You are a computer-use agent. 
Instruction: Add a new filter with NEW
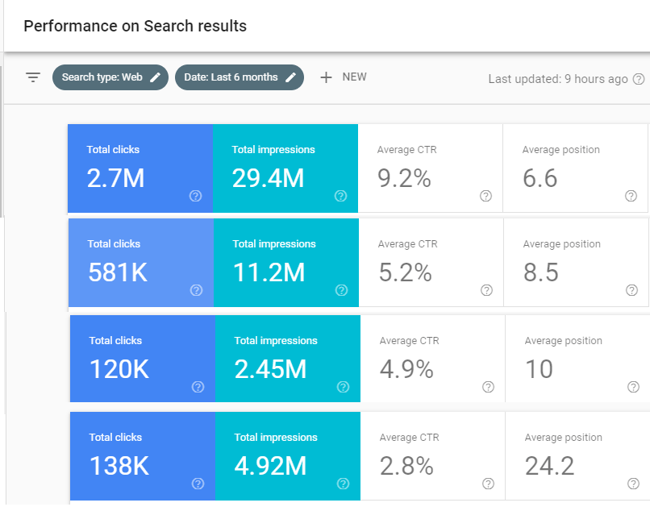click(344, 77)
